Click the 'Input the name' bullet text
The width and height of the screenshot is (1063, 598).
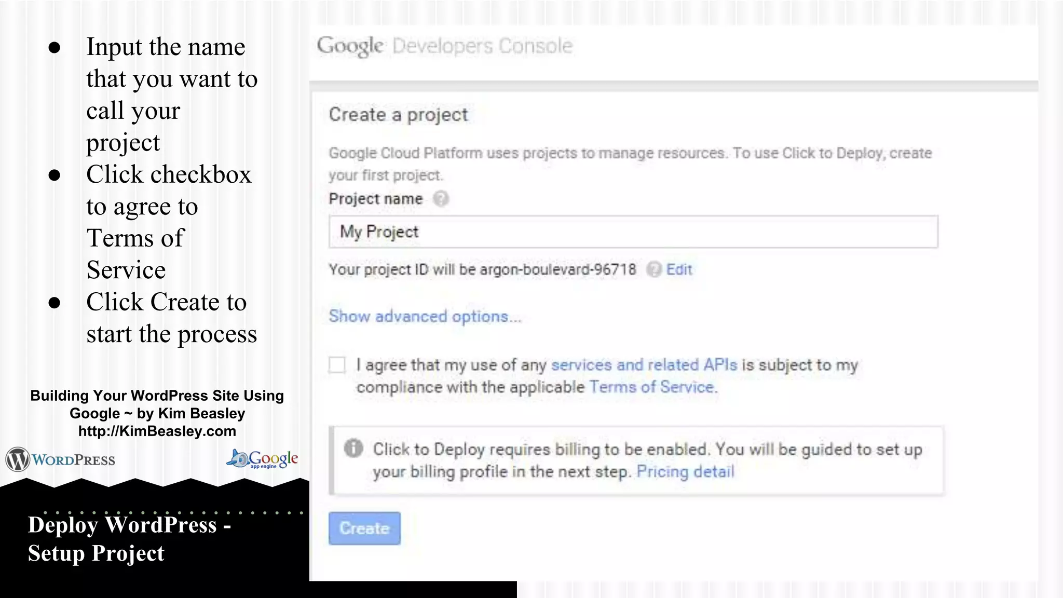click(x=172, y=94)
